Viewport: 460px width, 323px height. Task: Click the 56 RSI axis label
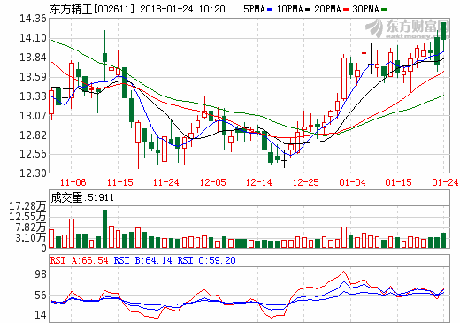tap(41, 296)
